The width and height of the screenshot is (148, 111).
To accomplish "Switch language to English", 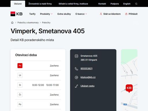I will tap(127, 4).
